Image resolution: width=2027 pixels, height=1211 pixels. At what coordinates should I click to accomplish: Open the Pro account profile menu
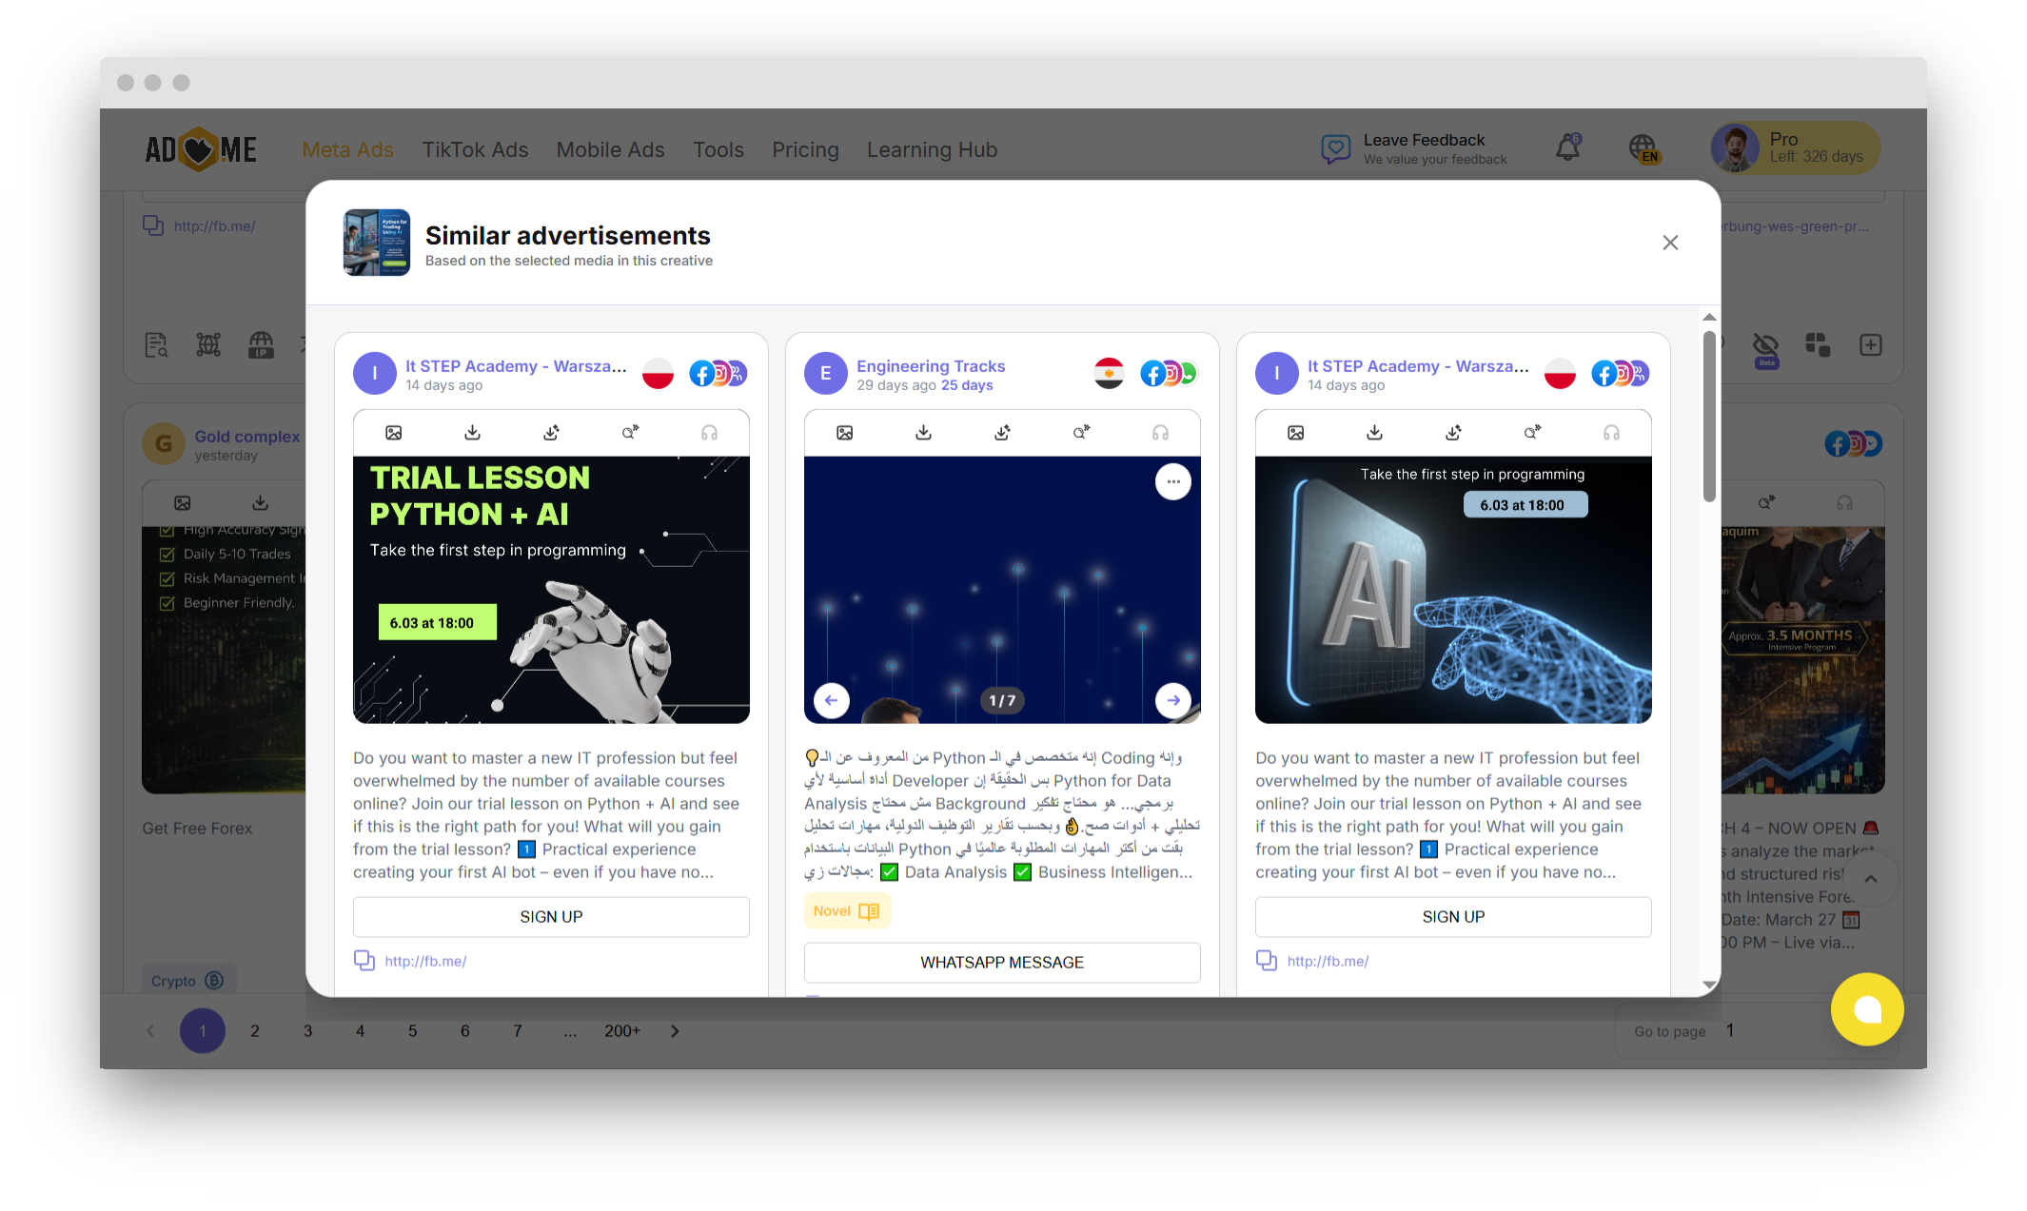1795,148
